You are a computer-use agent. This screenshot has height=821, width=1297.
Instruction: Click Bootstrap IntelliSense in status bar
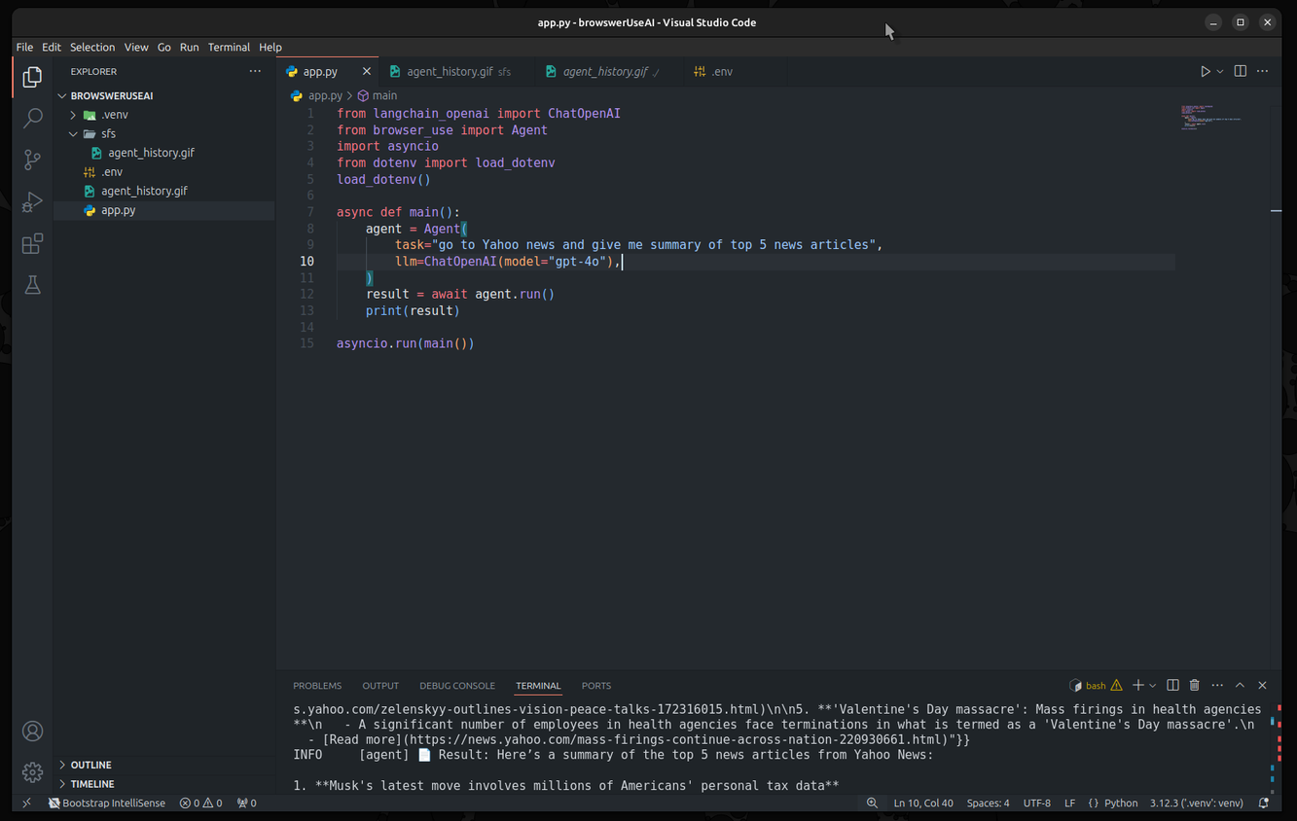point(107,803)
